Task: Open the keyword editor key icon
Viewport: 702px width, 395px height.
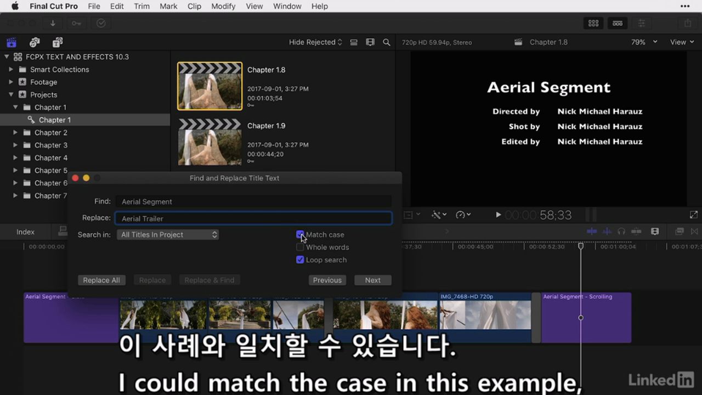Action: (x=76, y=23)
